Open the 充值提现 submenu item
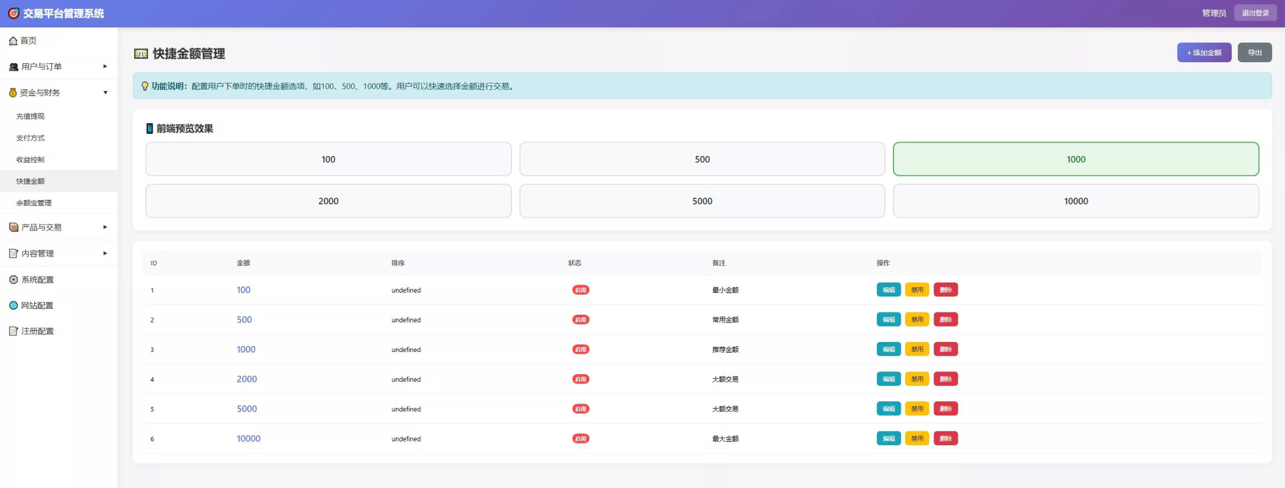The image size is (1285, 488). [x=31, y=116]
